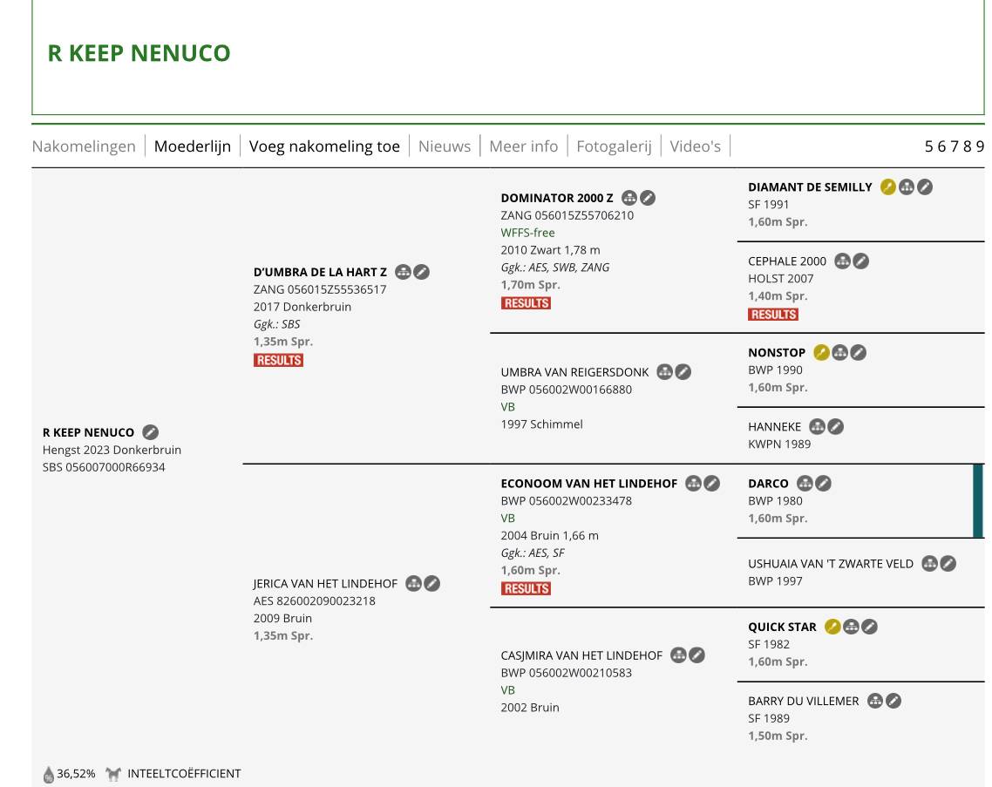
Task: Edit Barry du Villemer with the pencil icon
Action: tap(893, 701)
